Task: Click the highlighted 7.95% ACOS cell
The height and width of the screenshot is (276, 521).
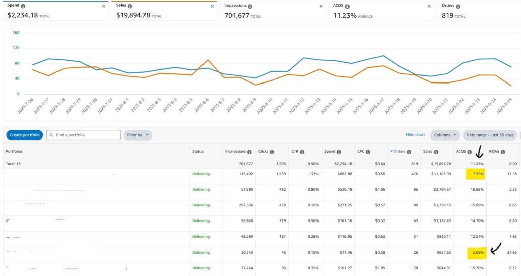Action: click(x=476, y=174)
